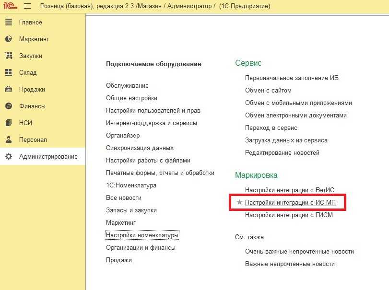Click the Главное section icon
The height and width of the screenshot is (290, 389).
pos(9,23)
